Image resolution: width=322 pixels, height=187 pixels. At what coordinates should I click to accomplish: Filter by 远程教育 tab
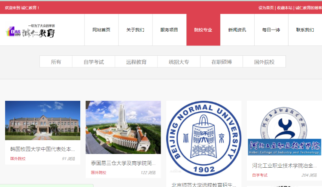click(x=136, y=62)
